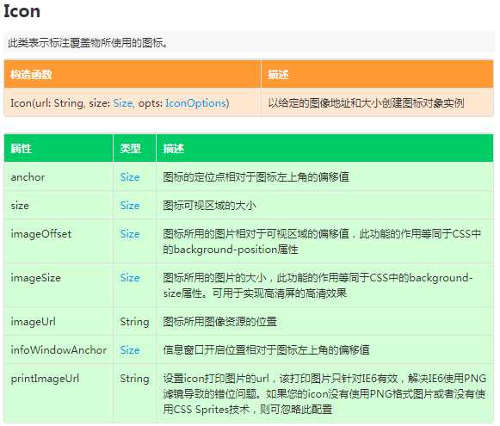Image resolution: width=500 pixels, height=426 pixels.
Task: Open Size type link for imageSize
Action: [130, 278]
